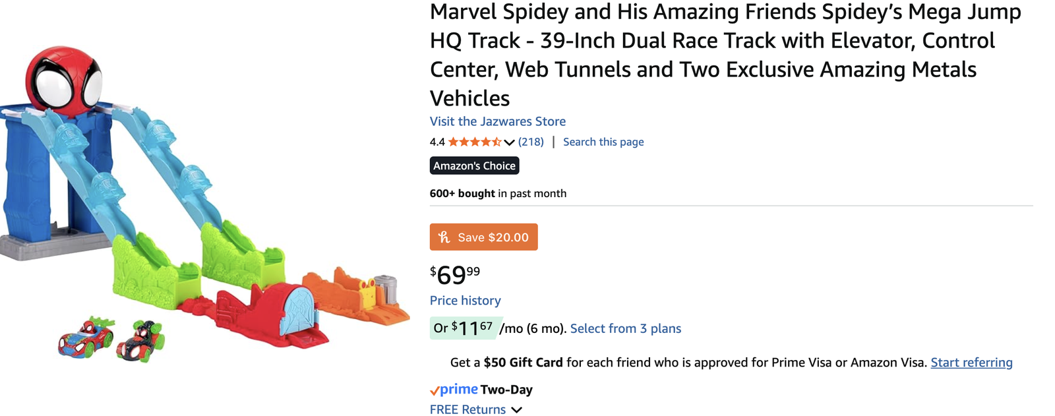
Task: Open the Visit the Jazwares Store link
Action: (497, 121)
